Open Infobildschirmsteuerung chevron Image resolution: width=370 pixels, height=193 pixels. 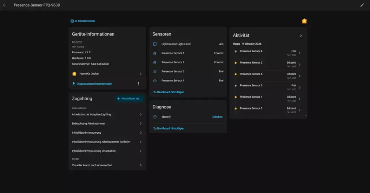(141, 133)
